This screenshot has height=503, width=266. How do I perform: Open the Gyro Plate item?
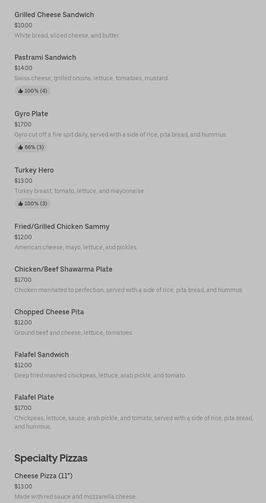pos(31,114)
